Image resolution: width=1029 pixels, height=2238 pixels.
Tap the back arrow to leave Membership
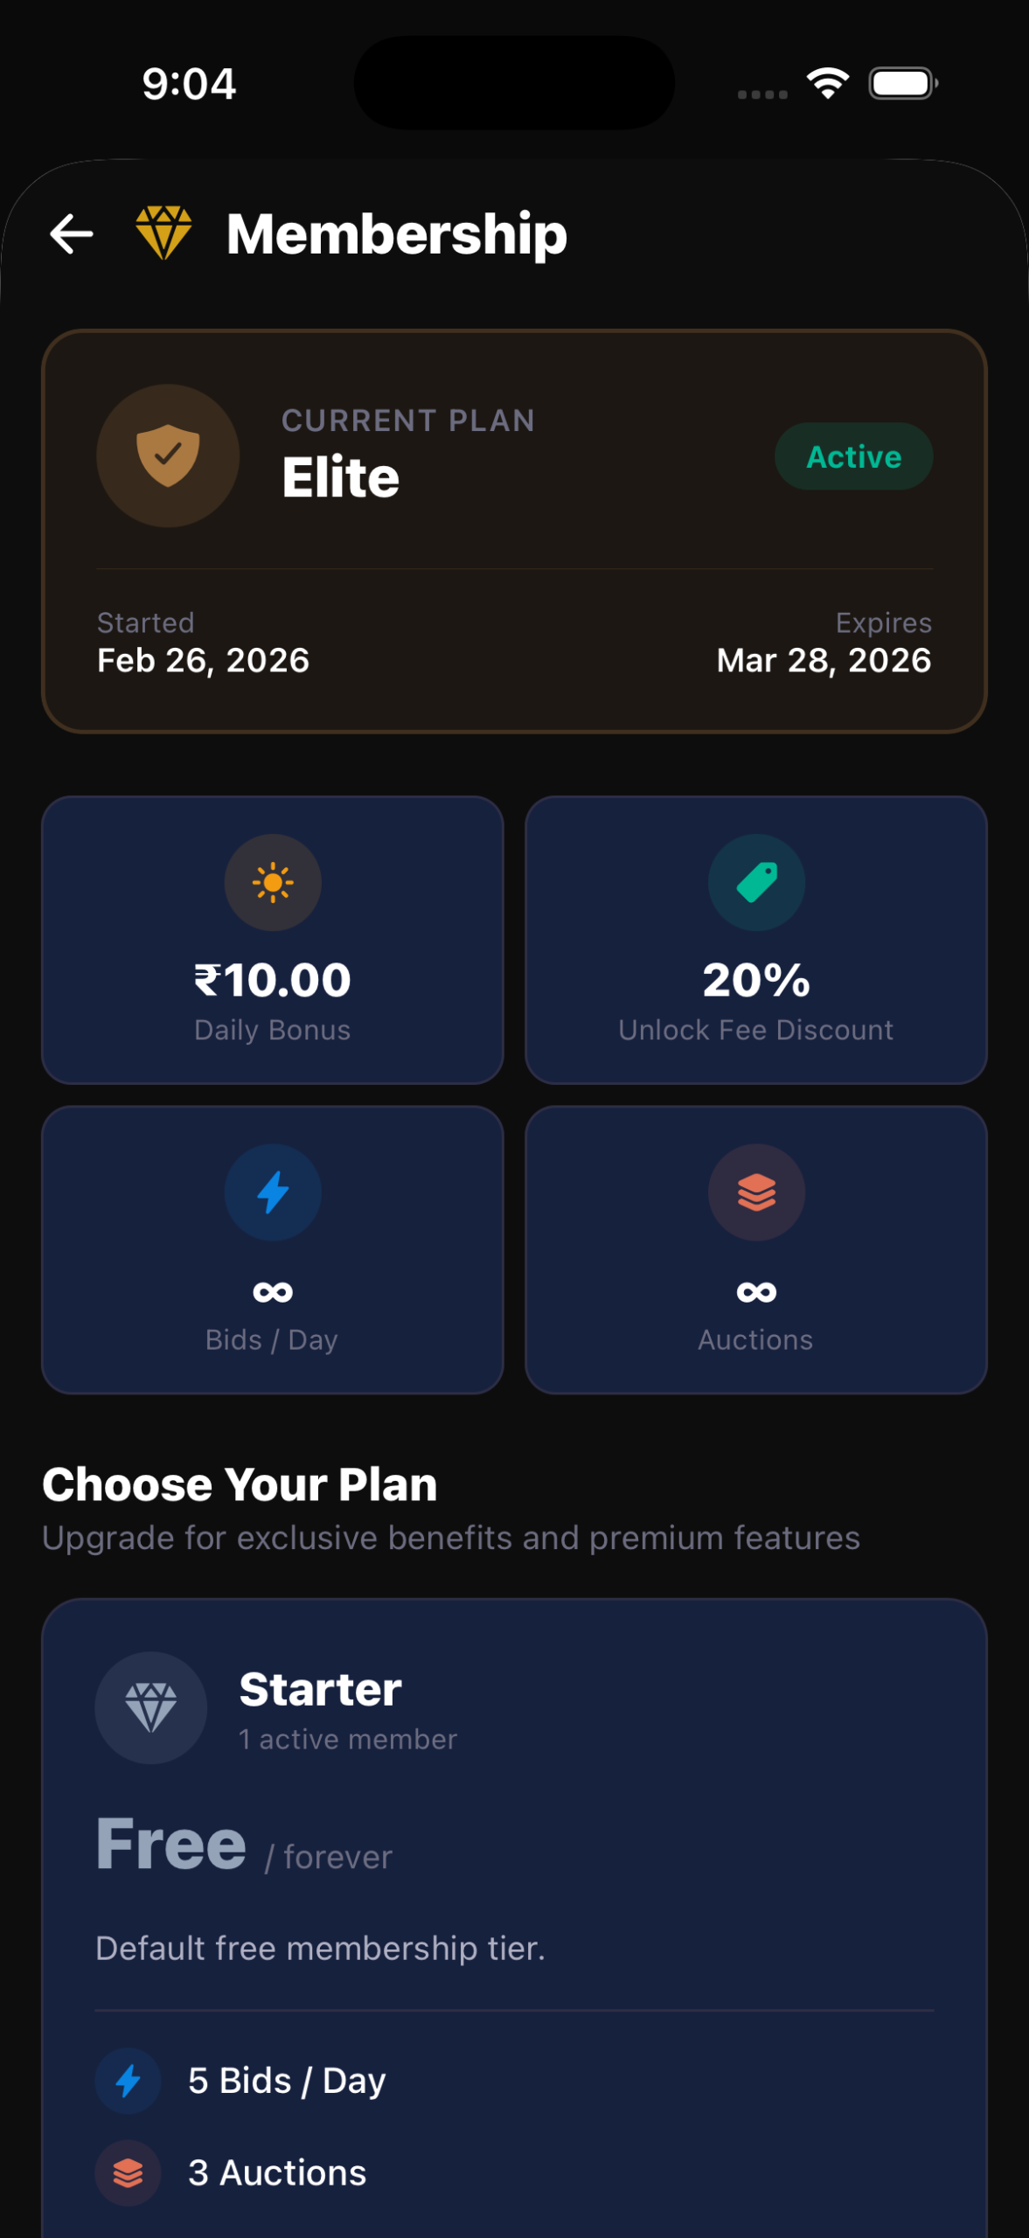70,232
